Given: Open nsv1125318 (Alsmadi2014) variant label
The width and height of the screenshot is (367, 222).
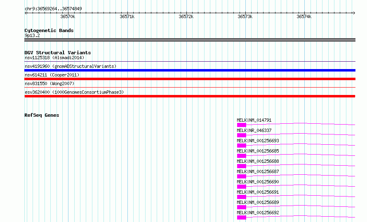Looking at the screenshot, I should point(54,58).
